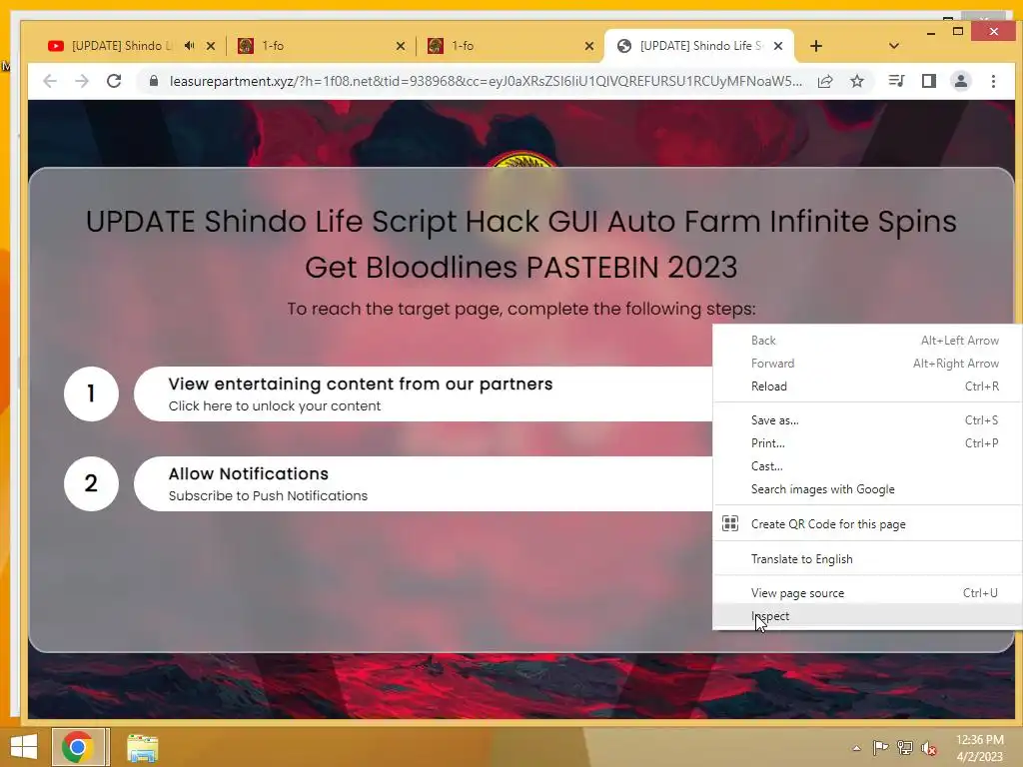Open the Chrome profile avatar
The height and width of the screenshot is (767, 1023).
click(x=961, y=81)
